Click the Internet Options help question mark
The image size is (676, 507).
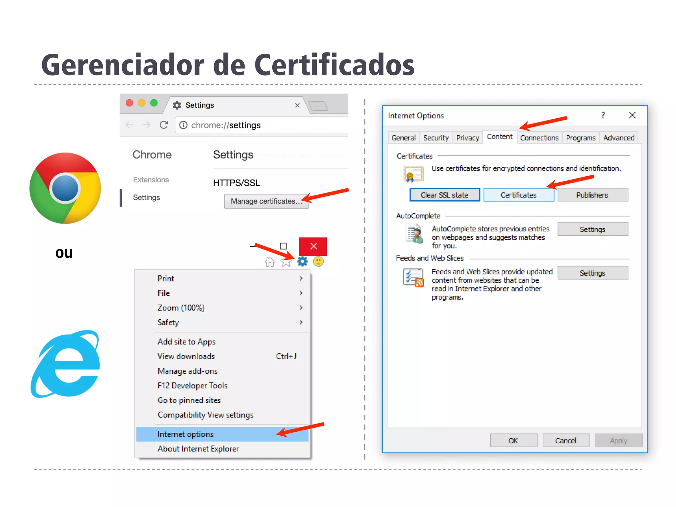pos(603,115)
